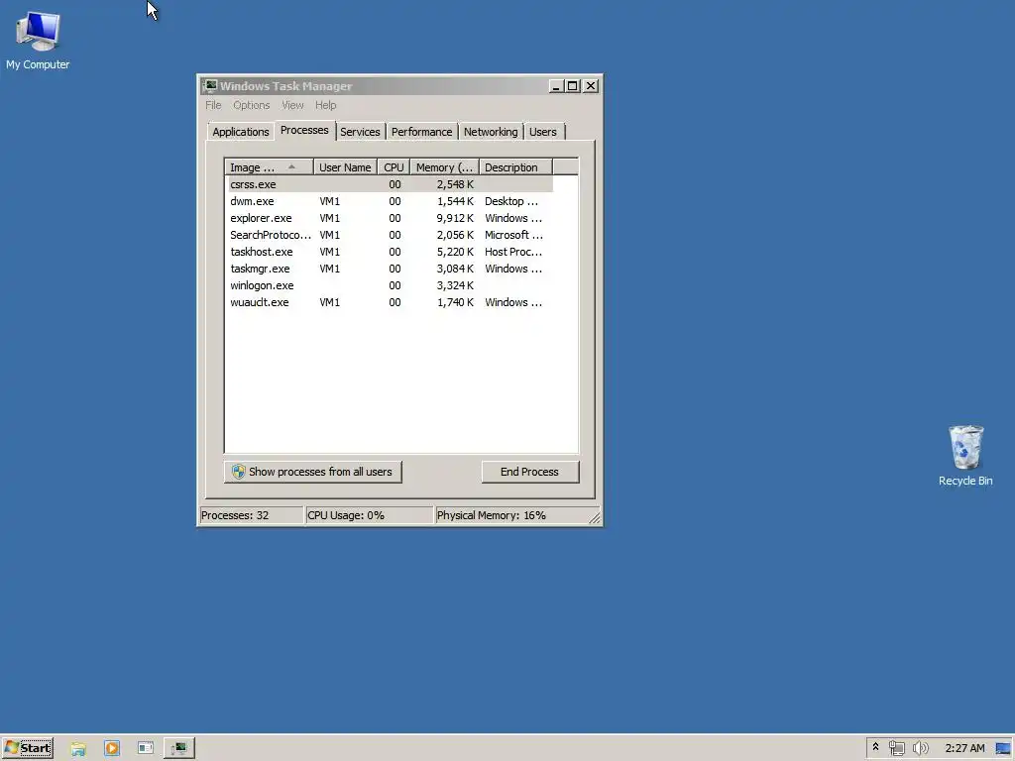Click Task Manager taskbar button

tap(179, 748)
